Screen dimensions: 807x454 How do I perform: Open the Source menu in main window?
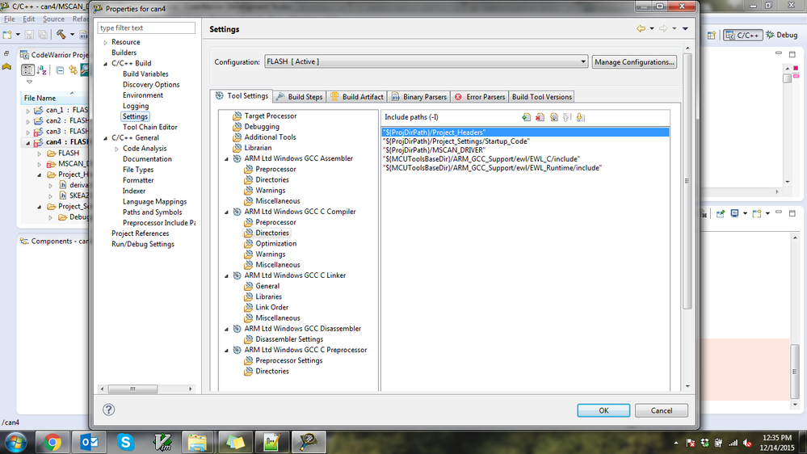pos(53,19)
